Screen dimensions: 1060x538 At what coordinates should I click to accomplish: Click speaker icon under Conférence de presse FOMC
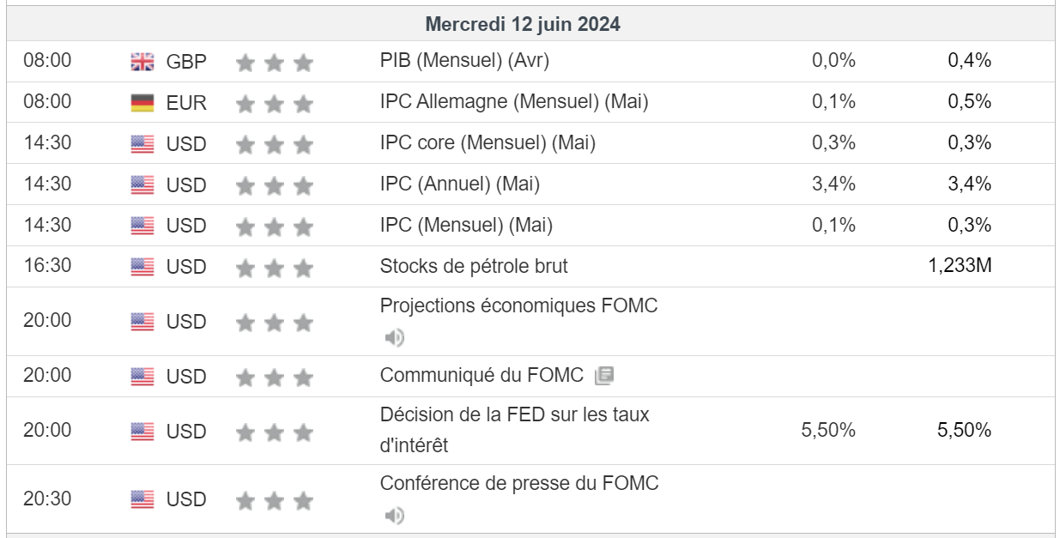394,516
